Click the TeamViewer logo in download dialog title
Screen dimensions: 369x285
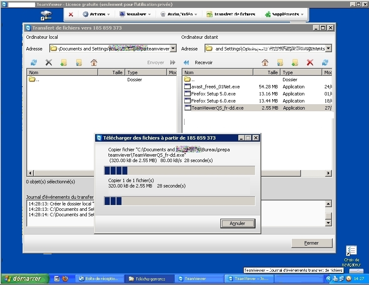[99, 138]
